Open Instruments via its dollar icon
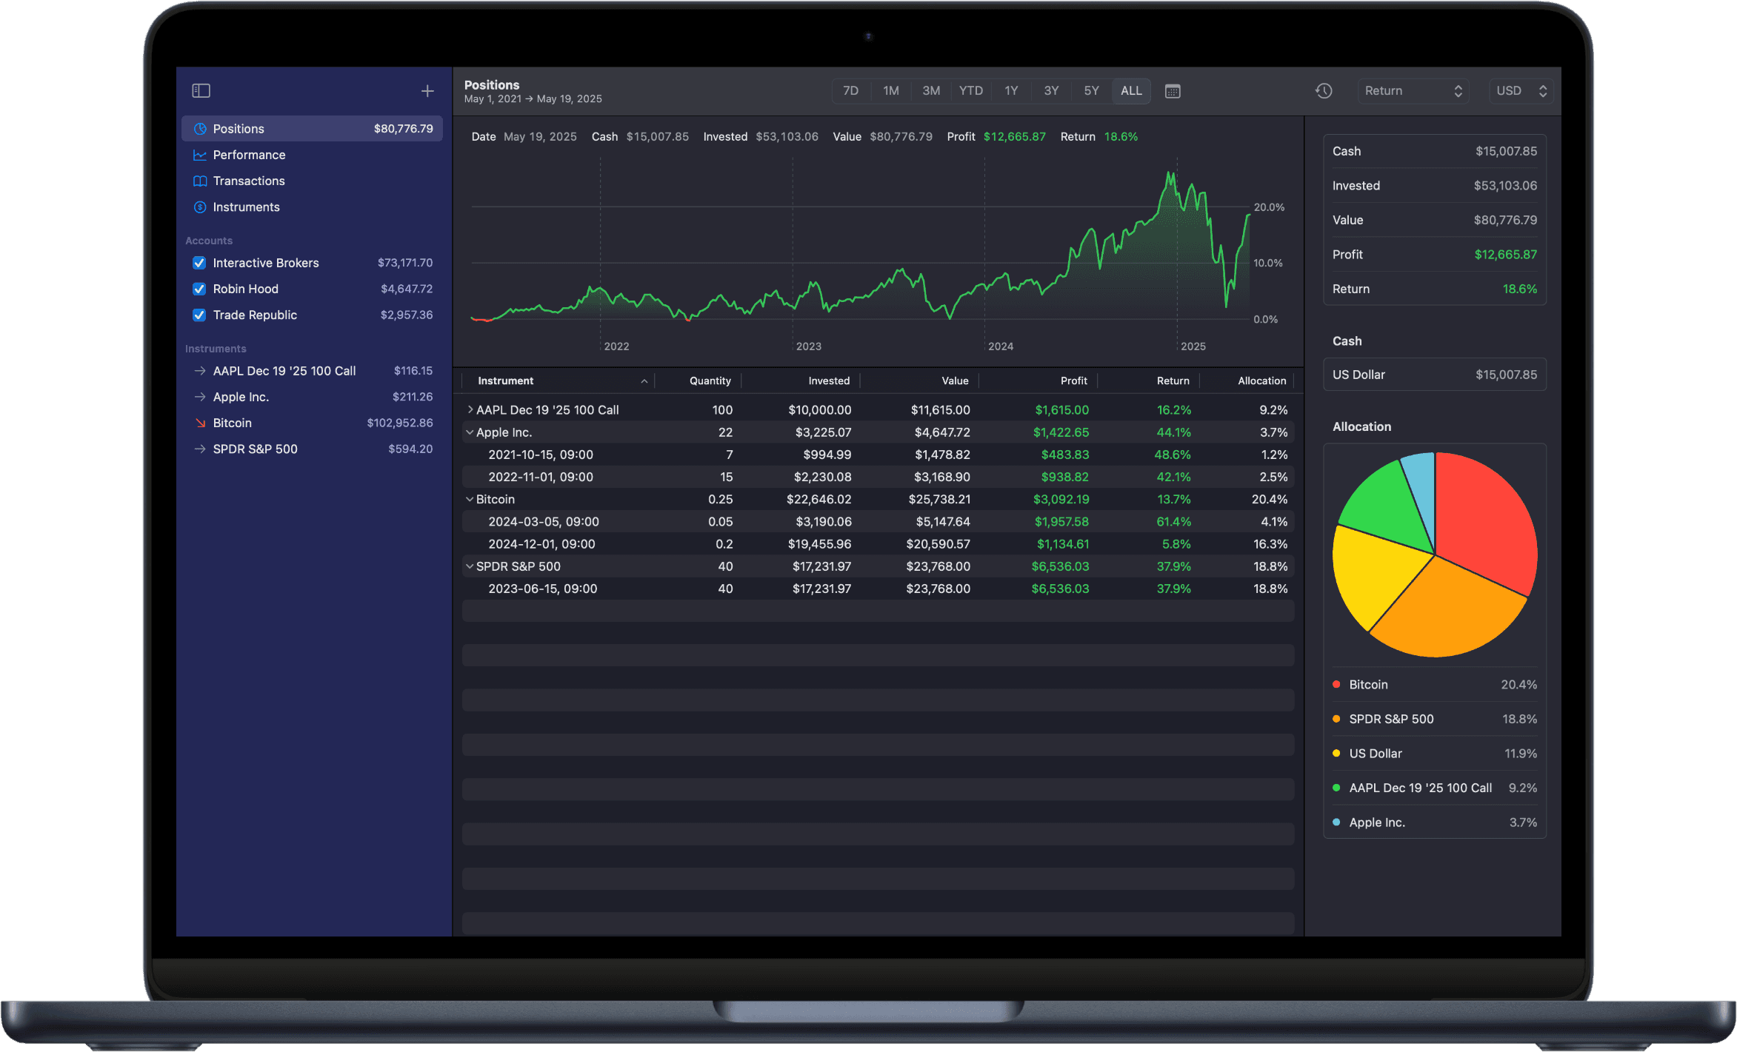The image size is (1737, 1052). (199, 207)
